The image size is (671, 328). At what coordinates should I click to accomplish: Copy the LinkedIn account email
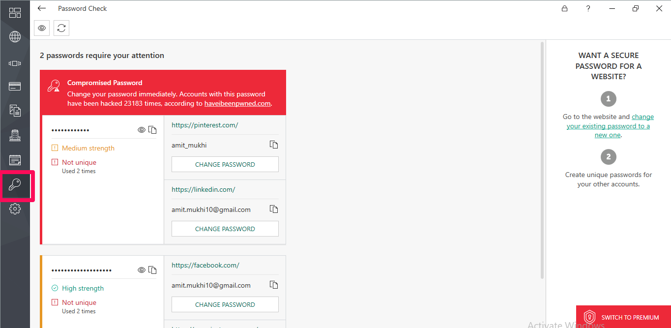[x=274, y=209]
